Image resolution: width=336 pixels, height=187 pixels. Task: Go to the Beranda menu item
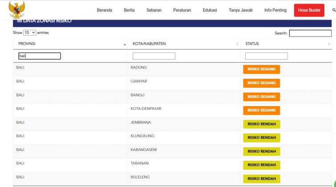[104, 10]
